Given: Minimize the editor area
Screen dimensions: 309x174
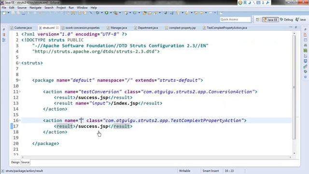Looking at the screenshot, I should point(291,27).
